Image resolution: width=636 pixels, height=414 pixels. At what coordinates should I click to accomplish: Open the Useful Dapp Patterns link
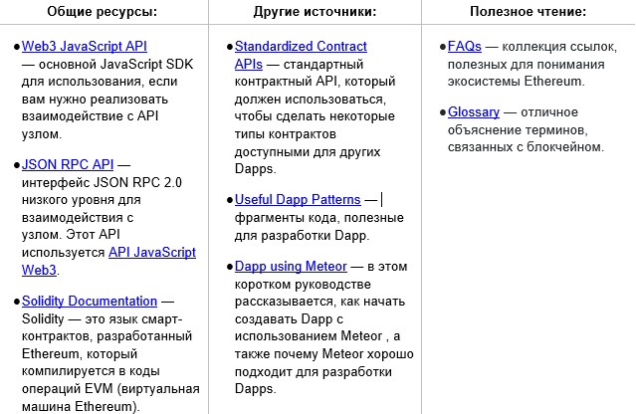pyautogui.click(x=298, y=199)
